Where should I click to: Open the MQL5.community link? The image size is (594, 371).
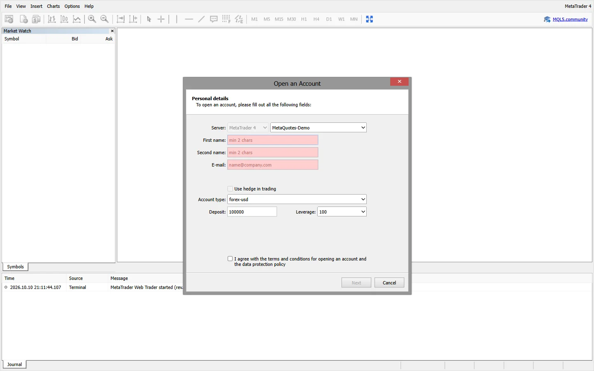pyautogui.click(x=570, y=19)
